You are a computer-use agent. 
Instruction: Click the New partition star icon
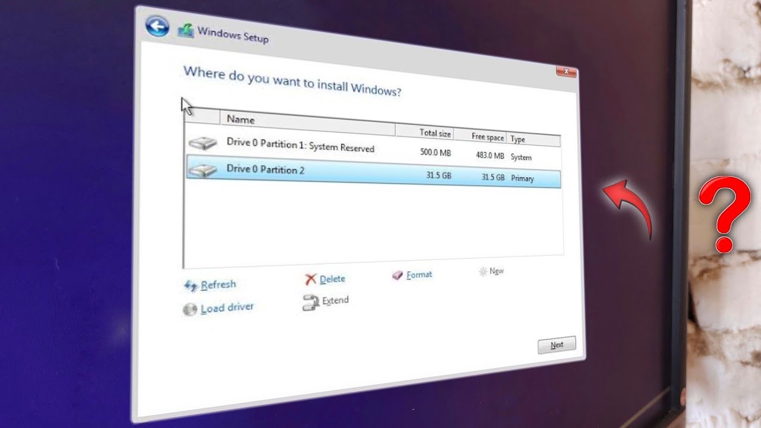pos(483,272)
